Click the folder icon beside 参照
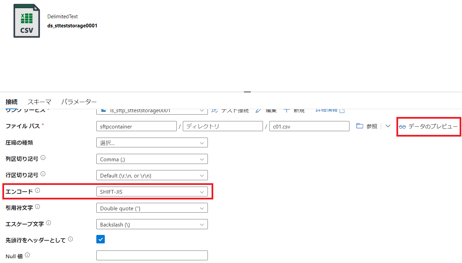The image size is (462, 263). click(x=360, y=126)
